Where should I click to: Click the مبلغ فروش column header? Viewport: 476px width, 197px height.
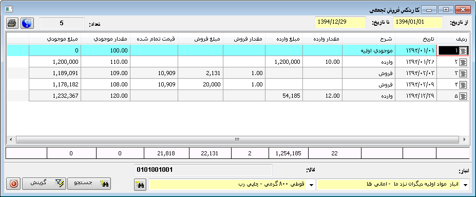click(x=200, y=40)
